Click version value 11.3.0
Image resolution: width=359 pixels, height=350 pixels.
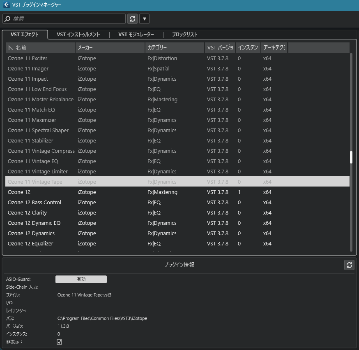(63, 326)
